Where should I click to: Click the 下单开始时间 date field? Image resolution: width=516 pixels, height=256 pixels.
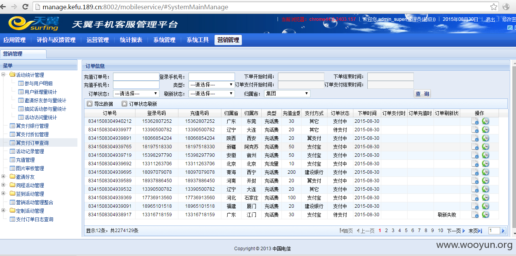point(301,76)
